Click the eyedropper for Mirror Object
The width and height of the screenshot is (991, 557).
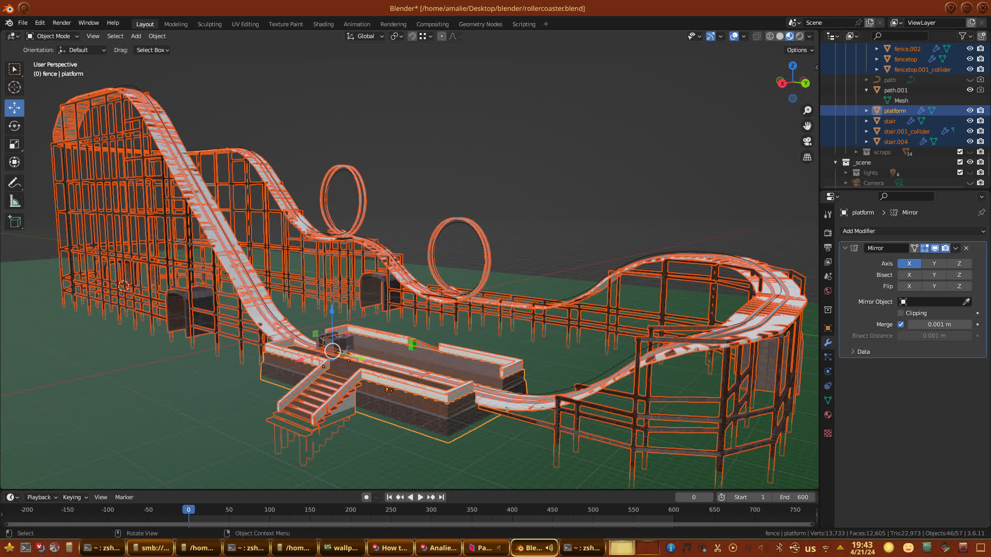[x=966, y=302]
